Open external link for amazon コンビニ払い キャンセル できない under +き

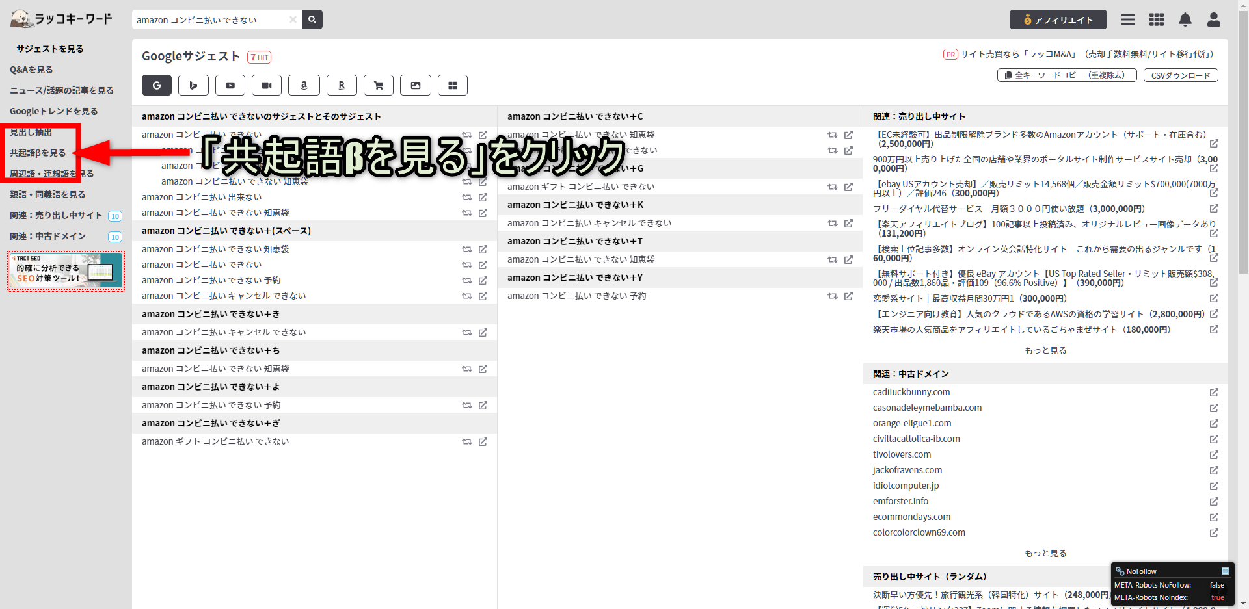(x=483, y=332)
